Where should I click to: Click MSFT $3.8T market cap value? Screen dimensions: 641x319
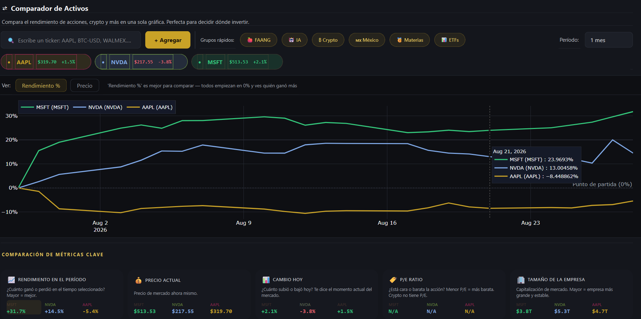point(524,311)
